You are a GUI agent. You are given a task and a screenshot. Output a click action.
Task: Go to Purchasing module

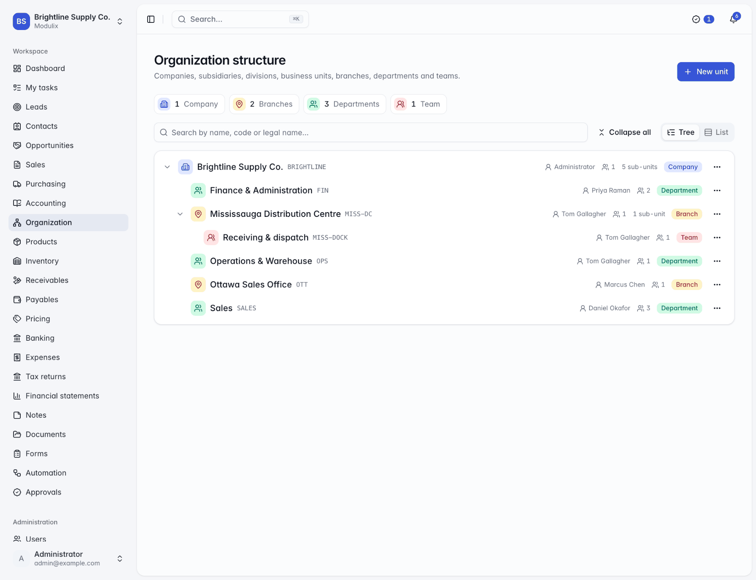tap(68, 184)
